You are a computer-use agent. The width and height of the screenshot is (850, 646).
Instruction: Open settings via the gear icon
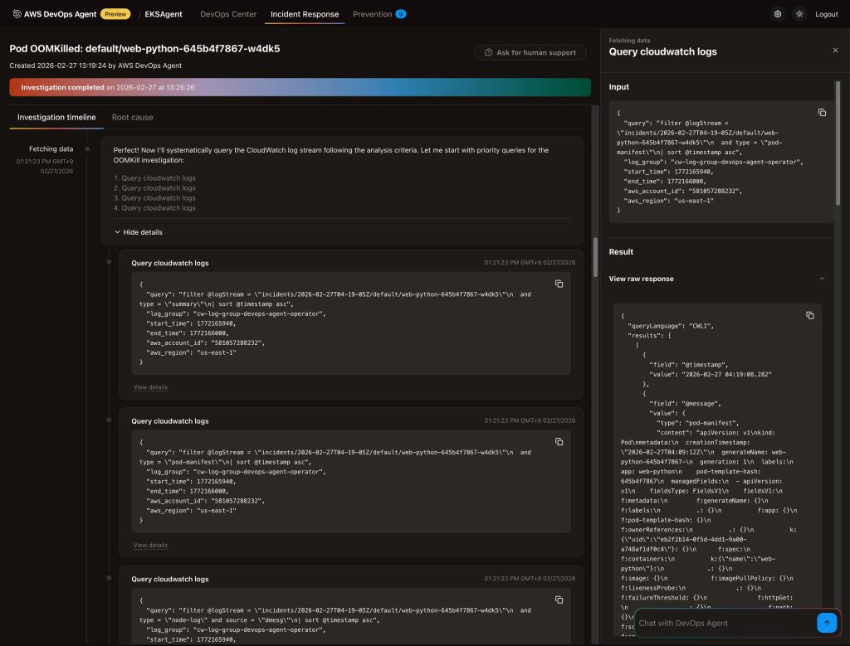click(777, 14)
